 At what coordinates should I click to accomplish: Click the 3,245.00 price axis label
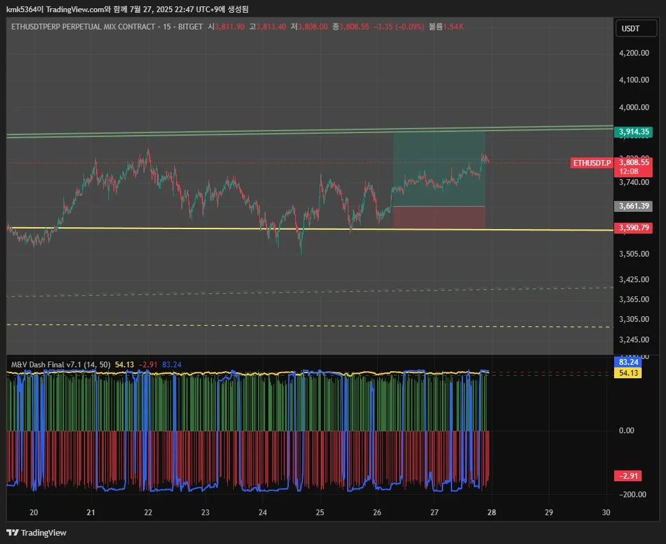(x=634, y=339)
